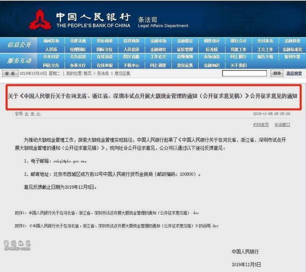Go to the 支付体系 section

[265, 41]
